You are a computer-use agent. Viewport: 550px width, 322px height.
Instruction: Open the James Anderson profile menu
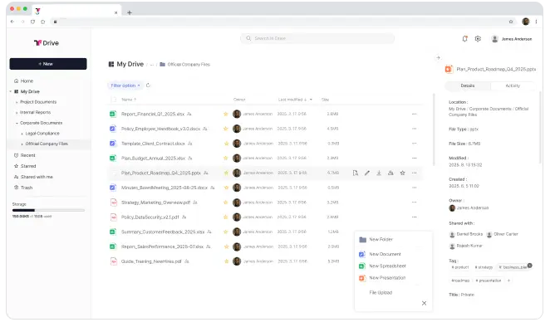512,39
